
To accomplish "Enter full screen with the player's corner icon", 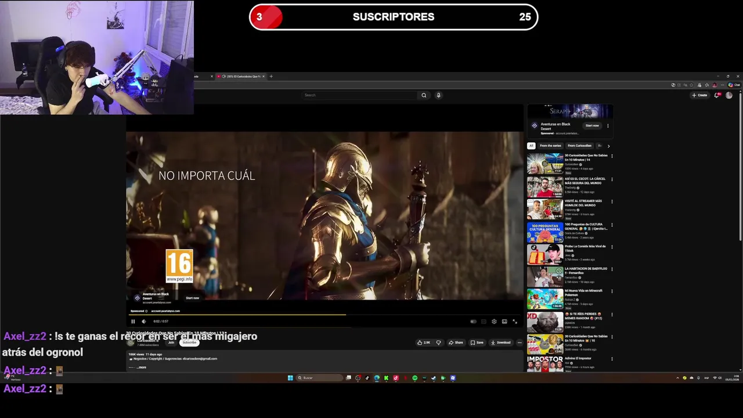I will click(515, 321).
